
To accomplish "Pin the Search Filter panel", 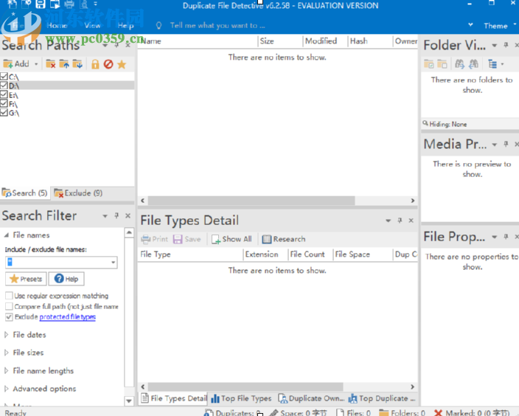I will 116,215.
